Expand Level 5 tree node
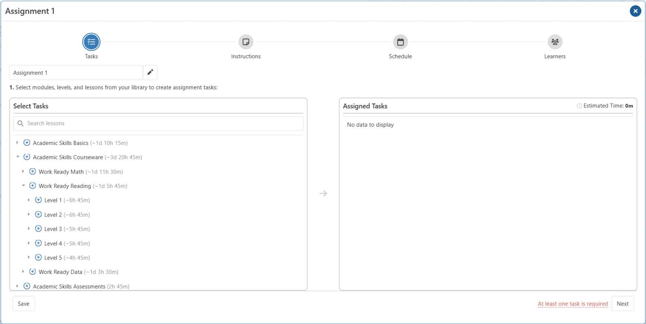The width and height of the screenshot is (646, 324). coord(29,257)
